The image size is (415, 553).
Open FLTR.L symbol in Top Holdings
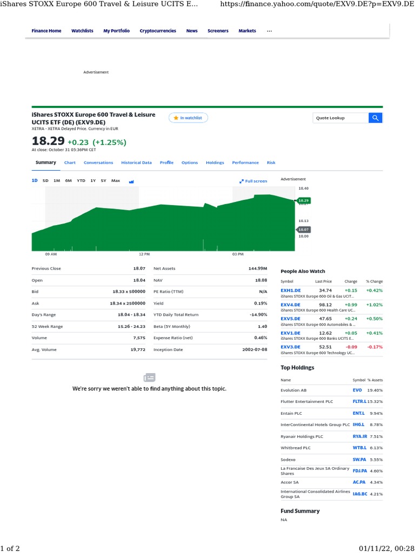[359, 402]
